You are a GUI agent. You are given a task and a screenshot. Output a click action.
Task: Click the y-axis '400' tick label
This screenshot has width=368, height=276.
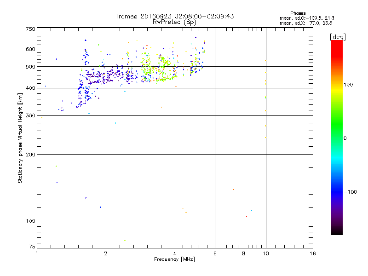click(x=30, y=88)
